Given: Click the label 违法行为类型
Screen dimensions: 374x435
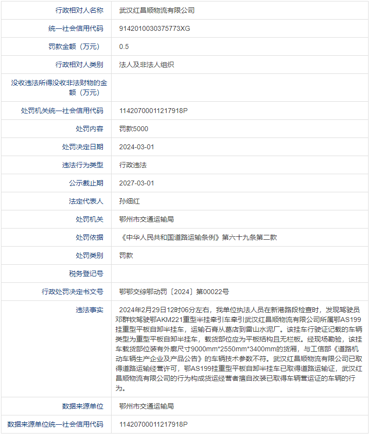Looking at the screenshot, I should tap(82, 165).
